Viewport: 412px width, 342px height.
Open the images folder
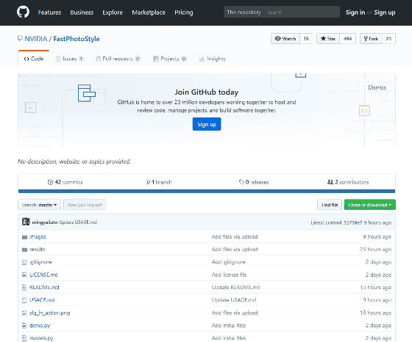click(38, 237)
